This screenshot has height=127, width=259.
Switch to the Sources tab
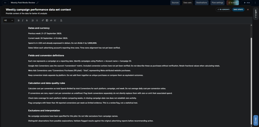[175, 3]
